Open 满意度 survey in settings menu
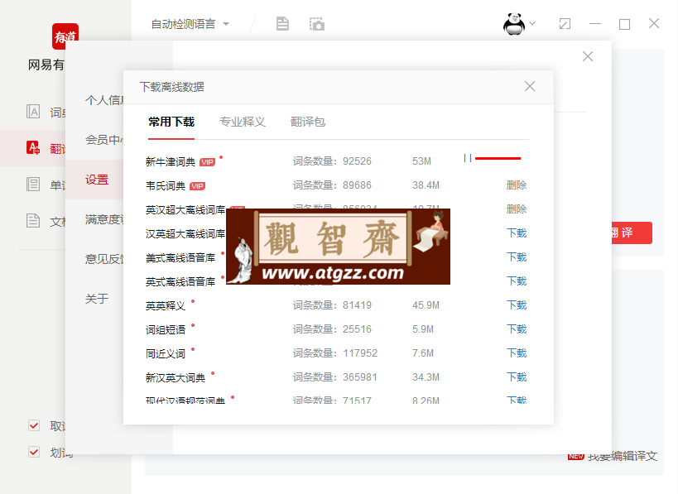This screenshot has width=678, height=494. [104, 219]
